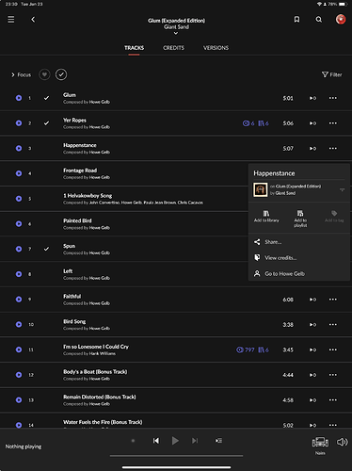Image resolution: width=352 pixels, height=471 pixels.
Task: Click Add to library for Happenstance
Action: [266, 217]
